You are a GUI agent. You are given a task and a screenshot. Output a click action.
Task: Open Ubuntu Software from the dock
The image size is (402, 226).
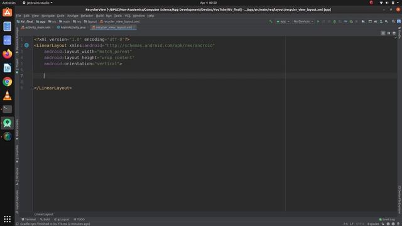tap(7, 13)
